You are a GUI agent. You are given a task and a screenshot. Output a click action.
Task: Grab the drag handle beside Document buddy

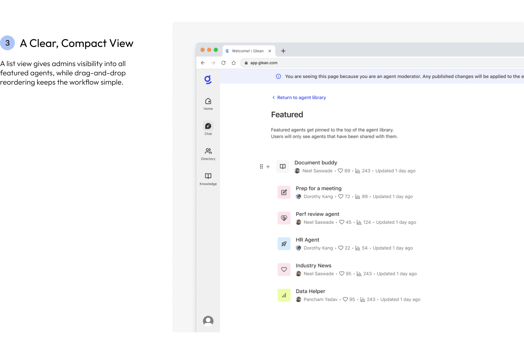(261, 167)
